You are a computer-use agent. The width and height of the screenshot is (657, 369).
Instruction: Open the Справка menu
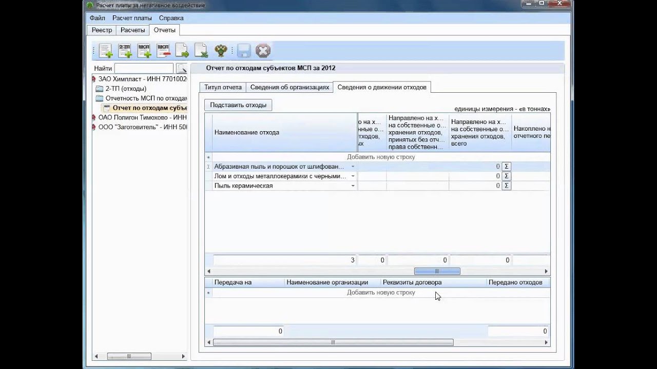point(171,18)
